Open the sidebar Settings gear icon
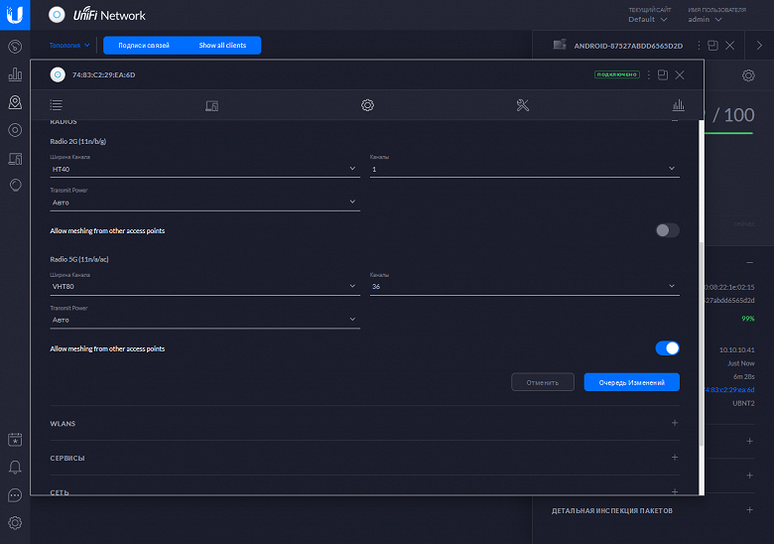This screenshot has width=774, height=544. tap(15, 522)
